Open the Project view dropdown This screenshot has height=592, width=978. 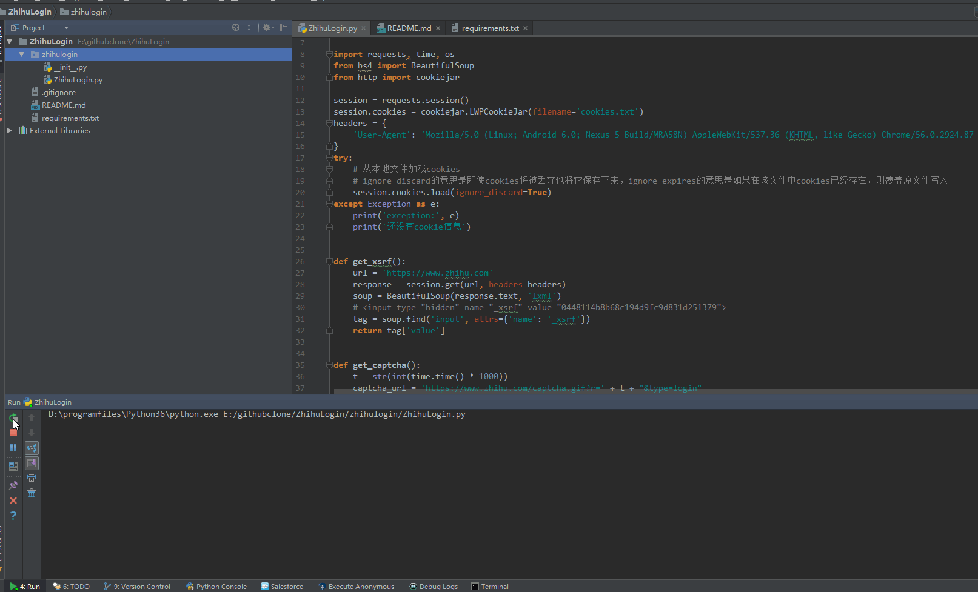66,28
